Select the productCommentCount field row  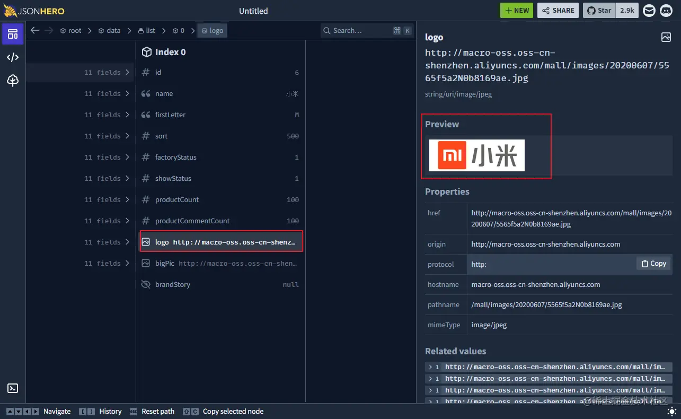[x=220, y=221]
